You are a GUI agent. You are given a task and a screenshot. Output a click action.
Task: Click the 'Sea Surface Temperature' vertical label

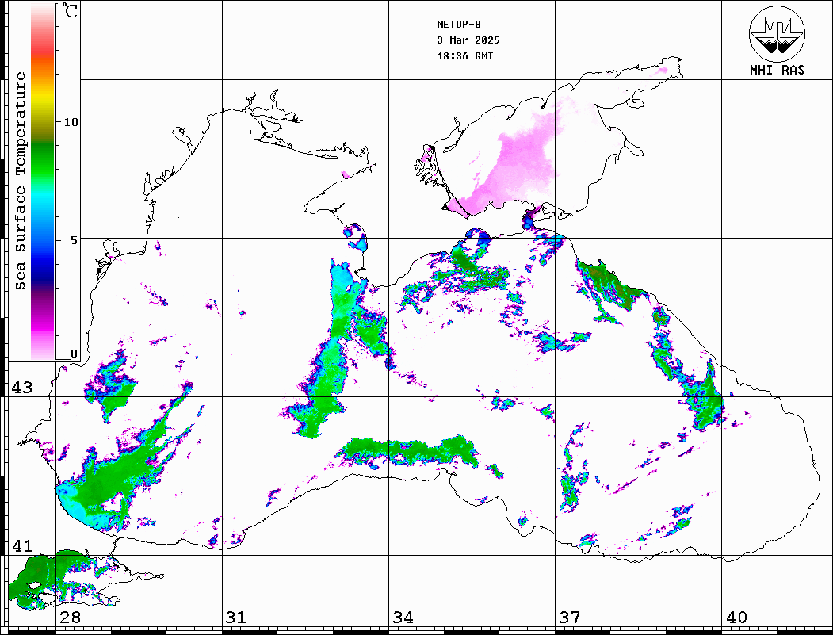[x=20, y=182]
